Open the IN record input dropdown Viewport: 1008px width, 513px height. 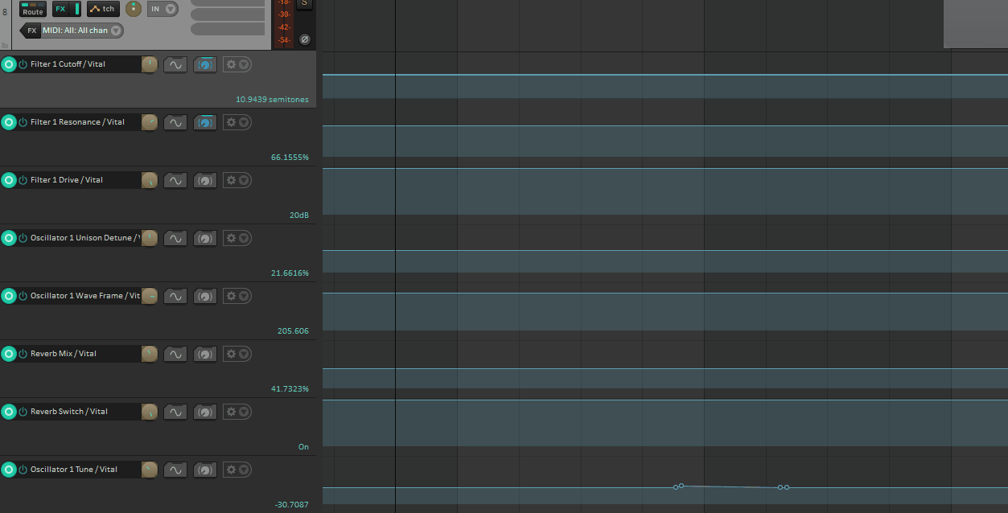point(163,9)
